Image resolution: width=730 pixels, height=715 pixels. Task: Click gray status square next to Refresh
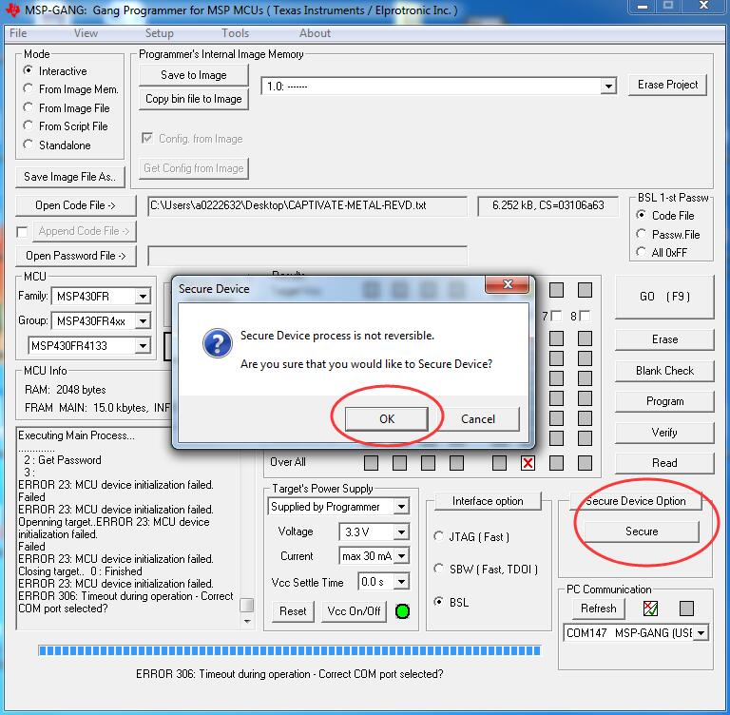[x=686, y=609]
